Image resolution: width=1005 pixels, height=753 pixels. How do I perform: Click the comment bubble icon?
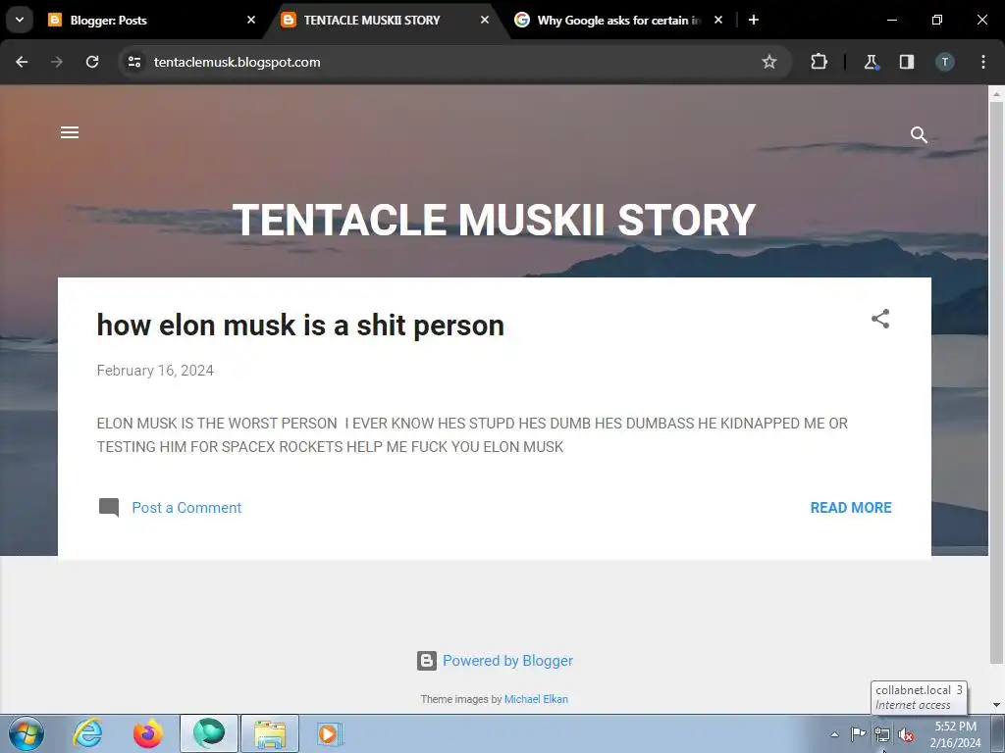click(109, 507)
